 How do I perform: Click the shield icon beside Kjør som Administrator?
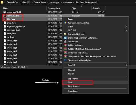(65, 23)
